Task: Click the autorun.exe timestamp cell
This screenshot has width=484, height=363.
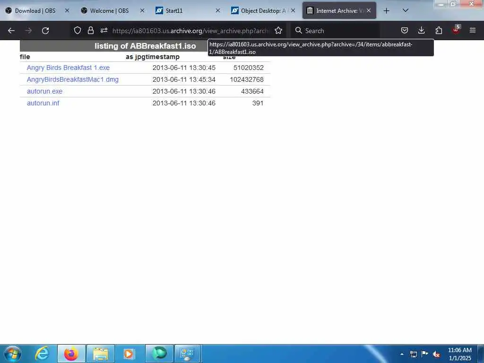Action: (184, 91)
